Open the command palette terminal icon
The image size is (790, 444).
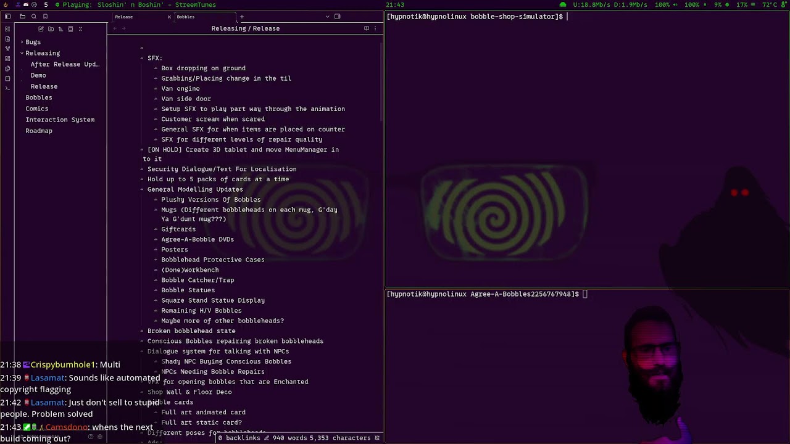7,88
